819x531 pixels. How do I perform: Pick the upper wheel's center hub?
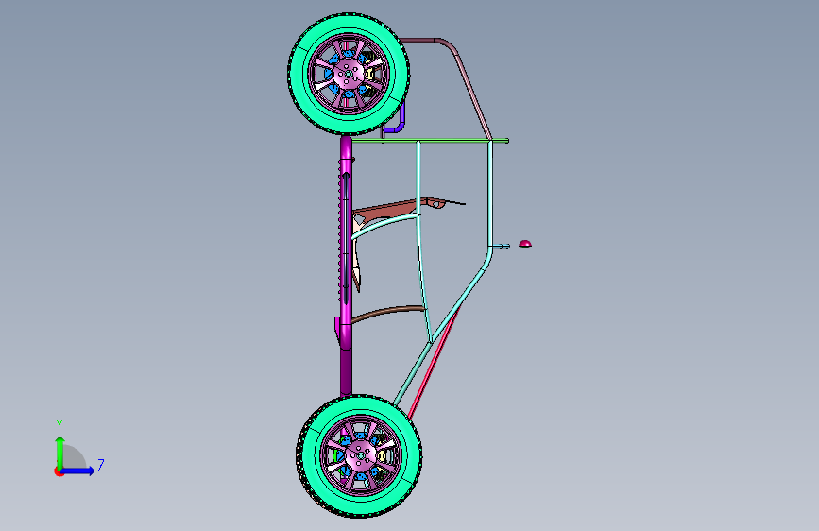tap(349, 74)
